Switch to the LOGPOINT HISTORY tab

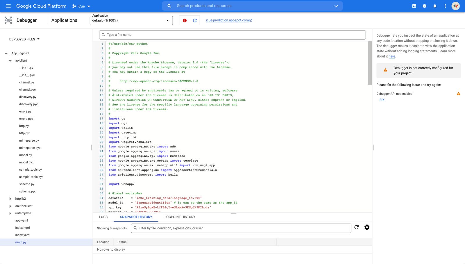pyautogui.click(x=180, y=217)
